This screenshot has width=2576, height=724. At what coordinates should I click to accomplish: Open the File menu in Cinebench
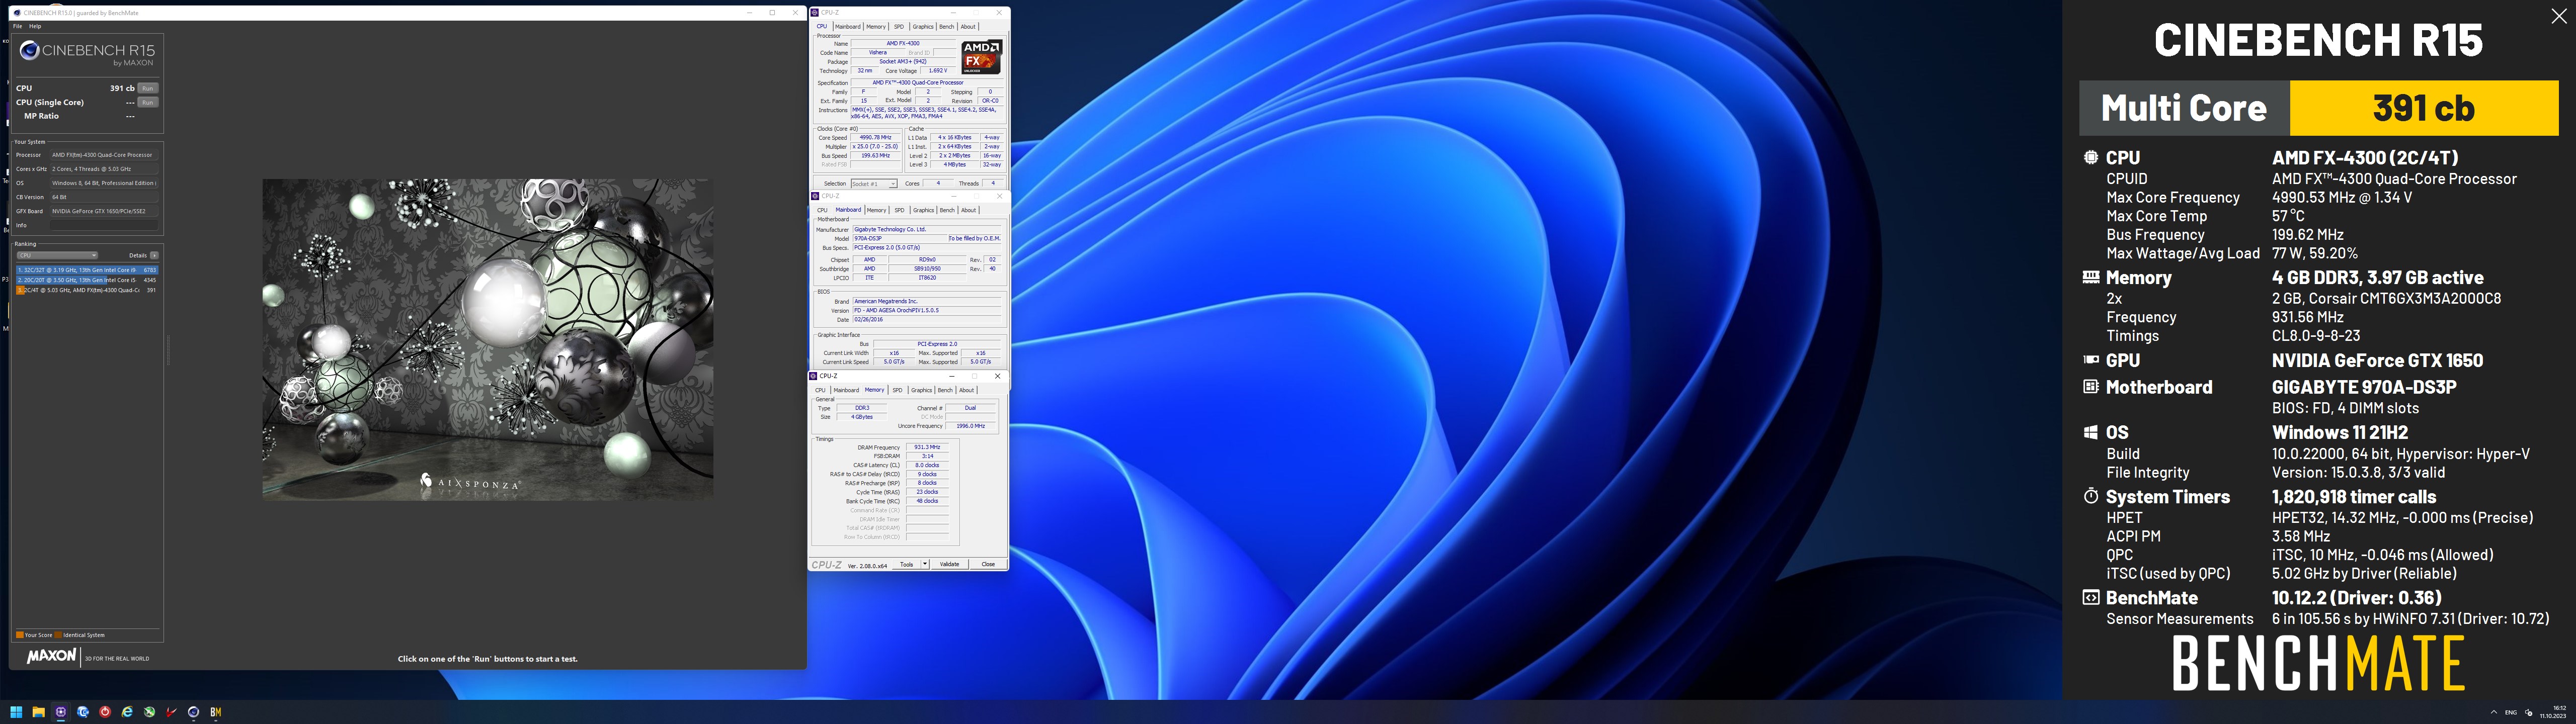[17, 26]
